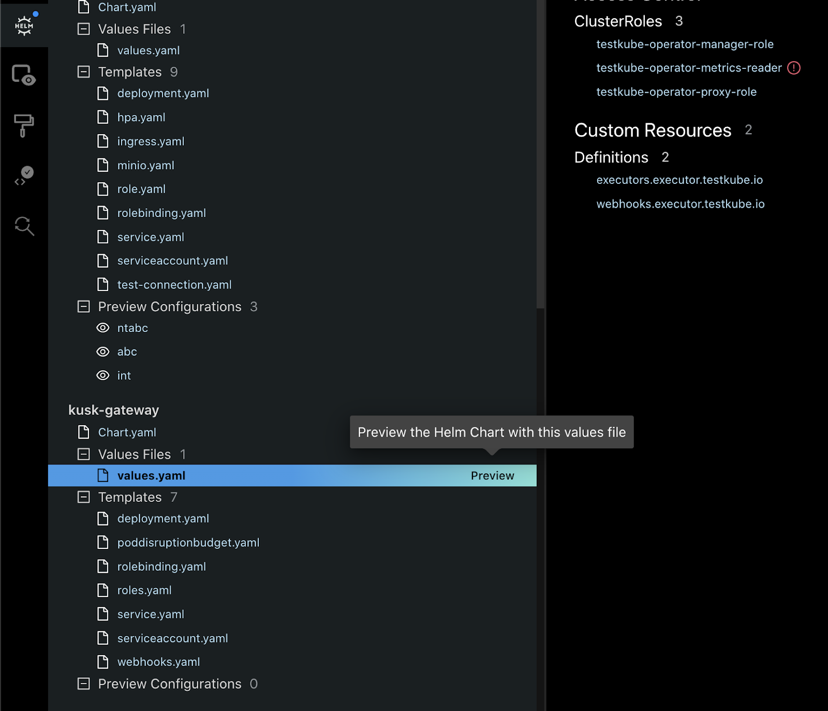Open webhooks.executor.testkube.io definition
This screenshot has height=711, width=828.
[681, 204]
